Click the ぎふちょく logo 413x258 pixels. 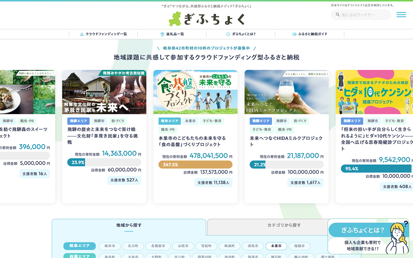coord(206,19)
